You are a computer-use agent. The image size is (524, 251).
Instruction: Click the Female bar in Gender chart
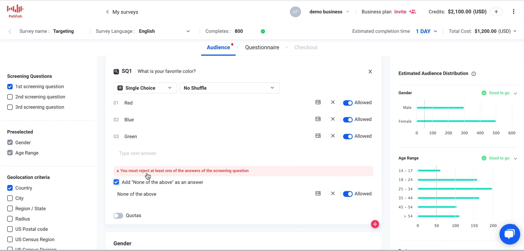tap(456, 121)
